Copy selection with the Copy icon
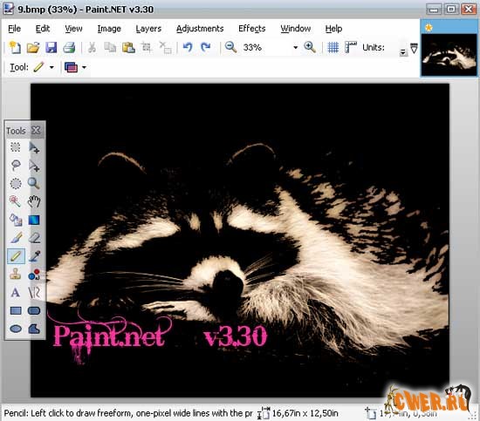The width and height of the screenshot is (480, 421). click(x=110, y=47)
